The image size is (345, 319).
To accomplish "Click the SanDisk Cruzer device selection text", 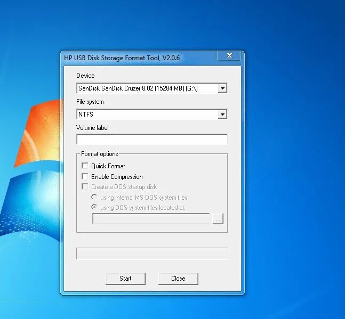I will pyautogui.click(x=138, y=88).
